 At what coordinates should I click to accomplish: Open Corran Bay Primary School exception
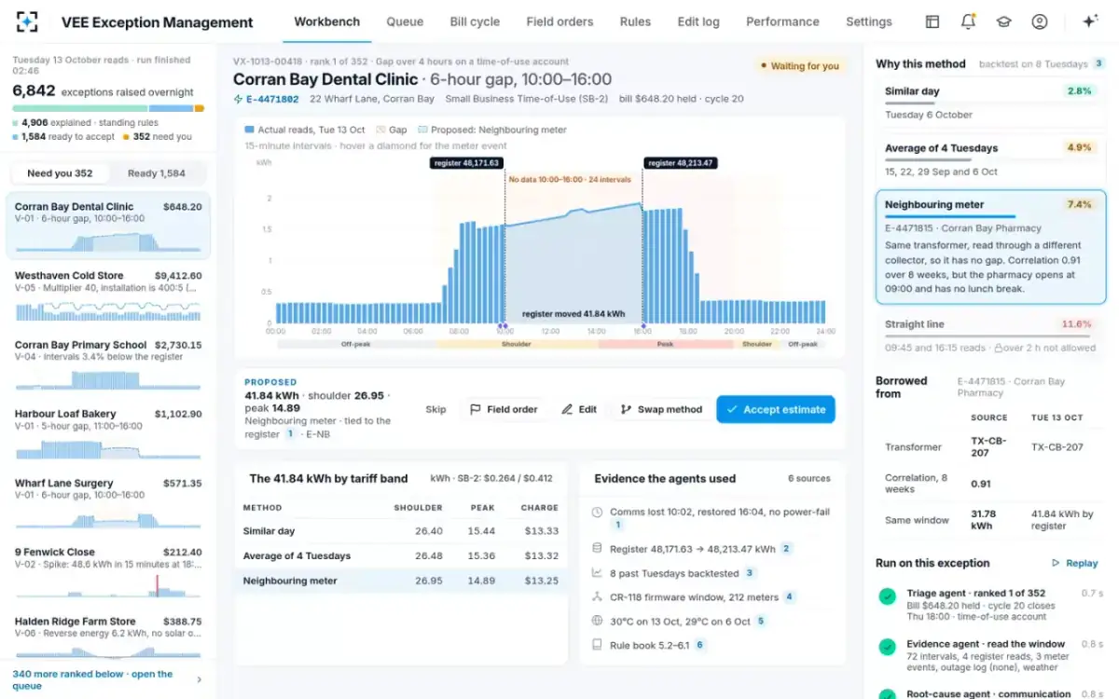[x=108, y=365]
